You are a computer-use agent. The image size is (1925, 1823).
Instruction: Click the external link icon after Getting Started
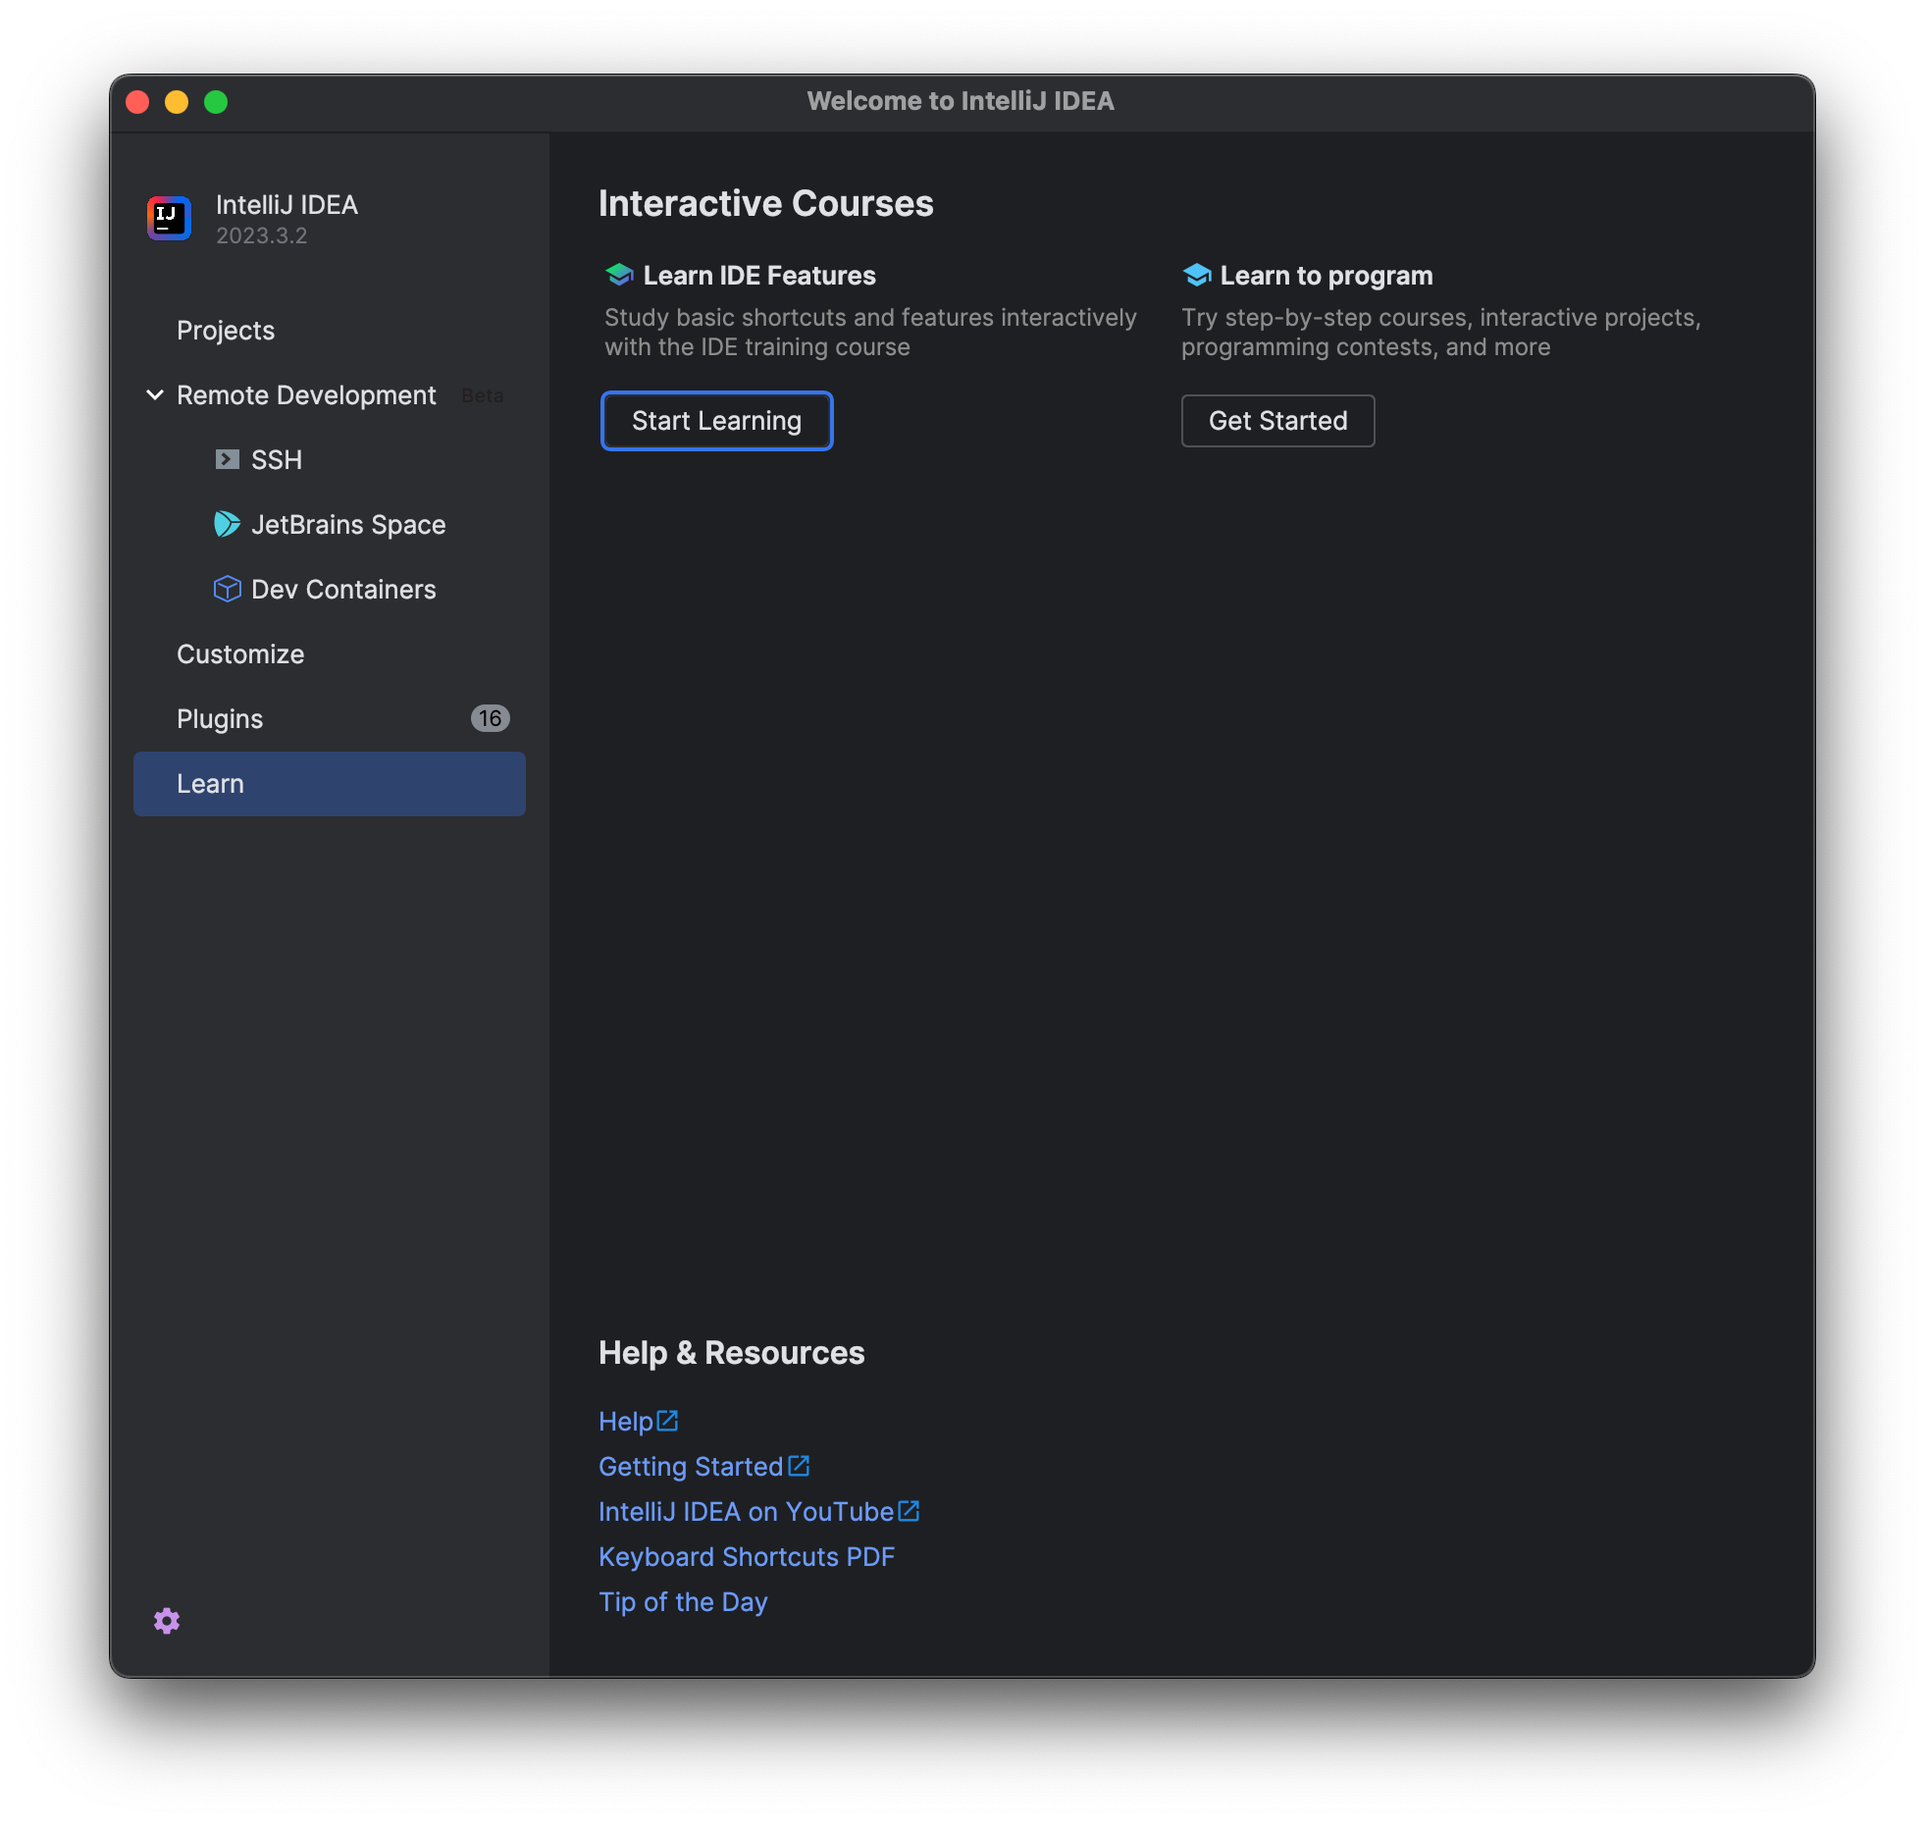(x=799, y=1465)
